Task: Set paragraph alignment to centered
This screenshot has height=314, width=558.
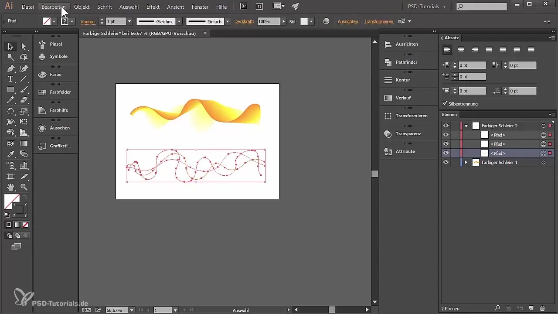Action: pos(461,50)
